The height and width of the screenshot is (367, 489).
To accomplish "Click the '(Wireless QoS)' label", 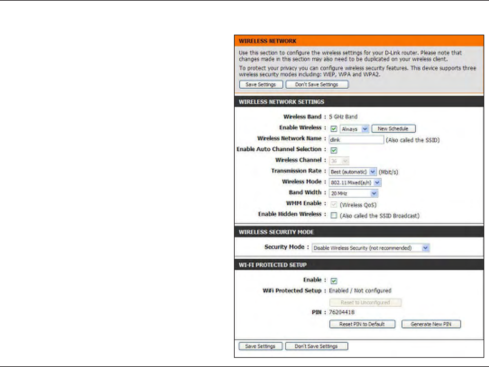I will (x=358, y=205).
